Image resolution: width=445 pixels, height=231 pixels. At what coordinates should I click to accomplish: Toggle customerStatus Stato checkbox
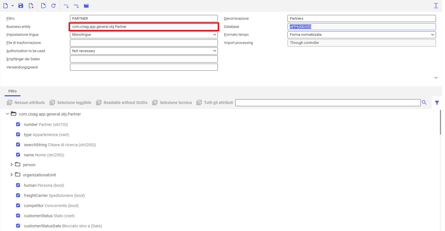[18, 216]
